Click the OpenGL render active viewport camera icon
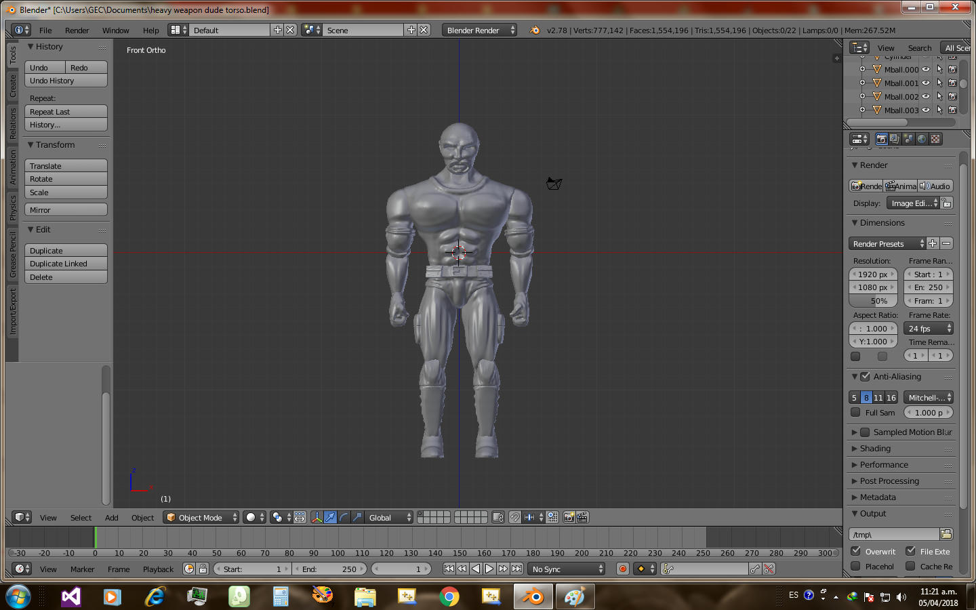This screenshot has width=976, height=610. 569,517
